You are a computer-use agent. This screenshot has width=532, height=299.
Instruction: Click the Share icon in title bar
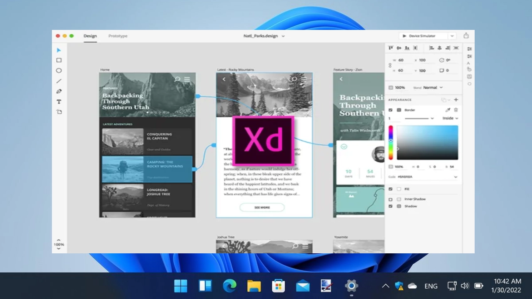pos(466,36)
